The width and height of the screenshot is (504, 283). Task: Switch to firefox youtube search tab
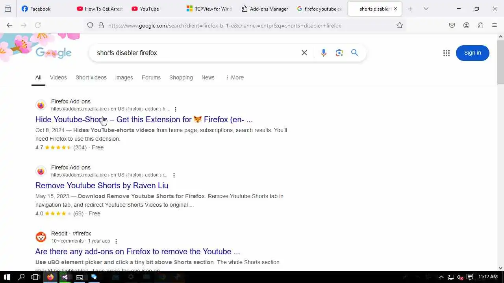click(x=319, y=9)
